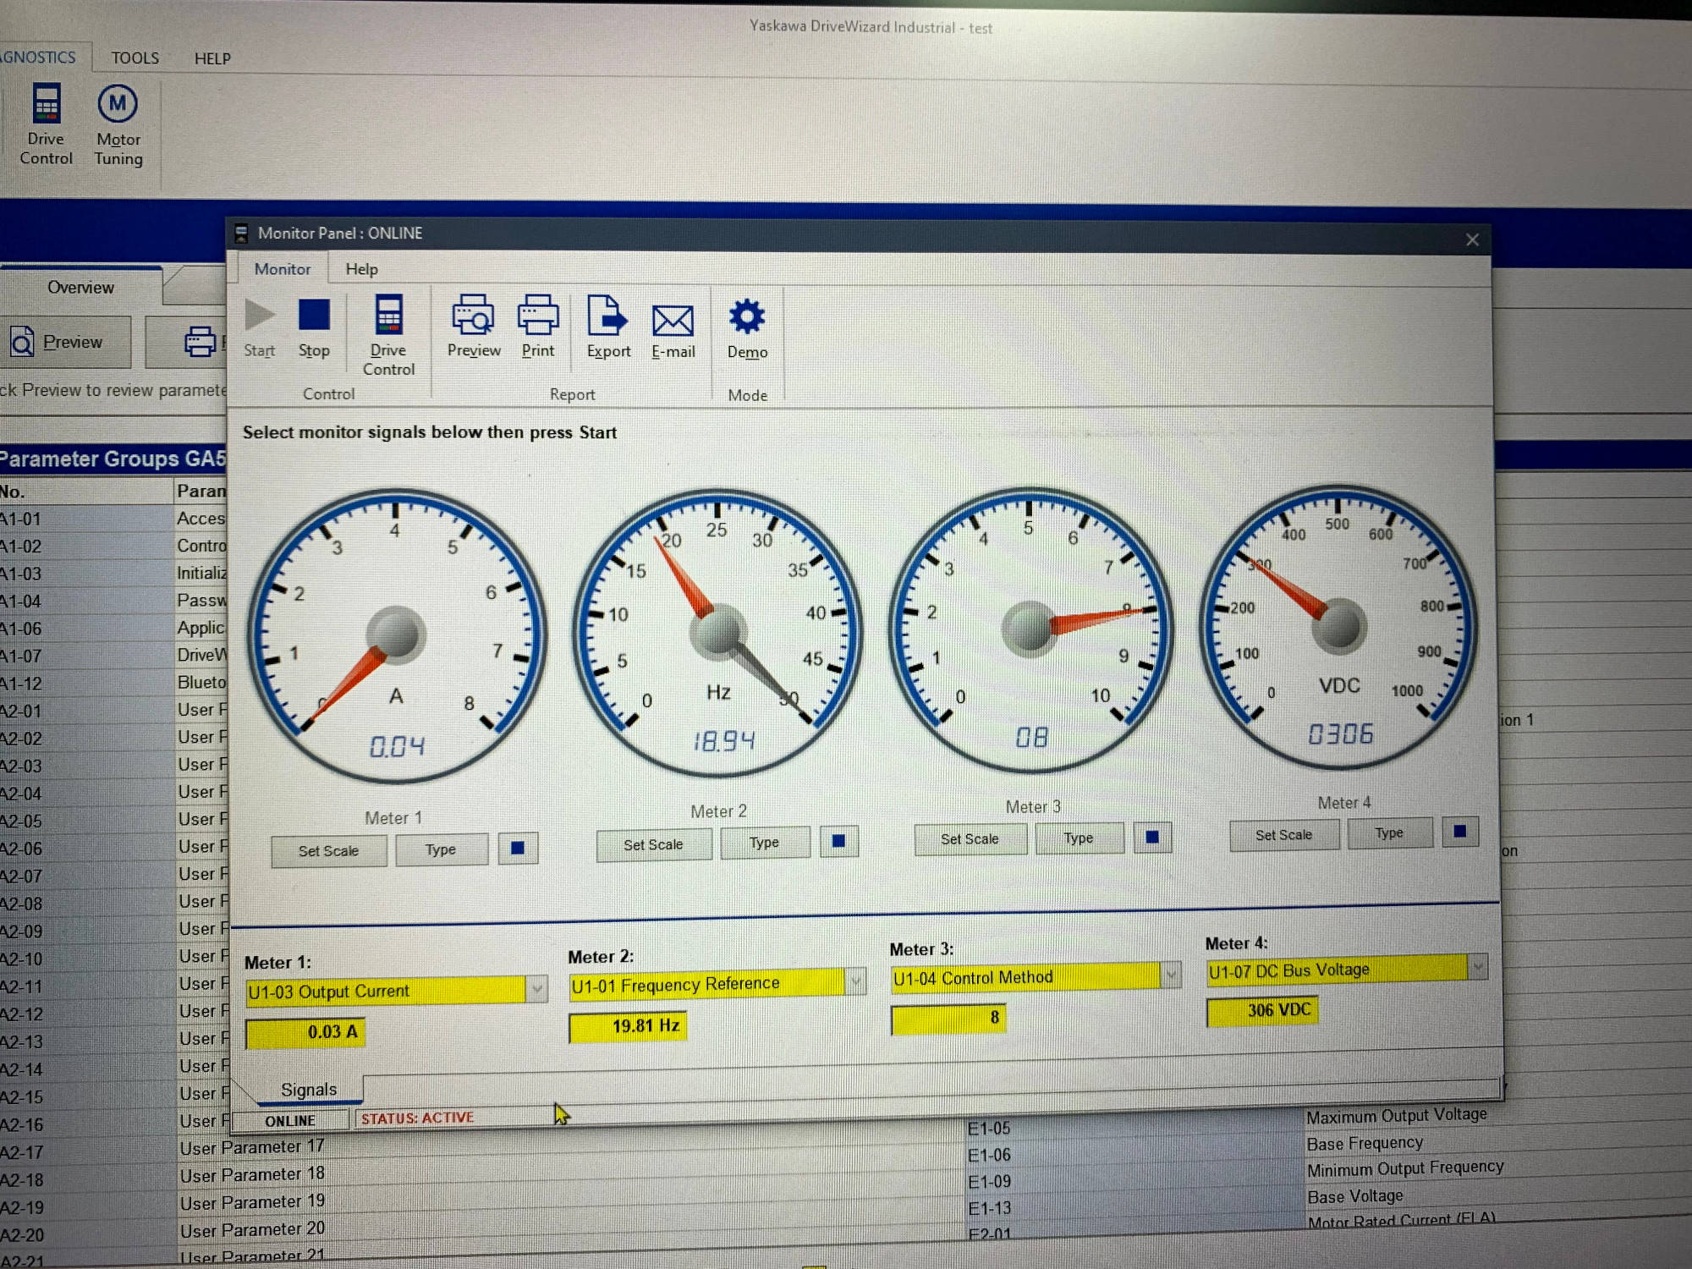1692x1269 pixels.
Task: Expand Meter 1 Output Current dropdown
Action: pyautogui.click(x=536, y=989)
